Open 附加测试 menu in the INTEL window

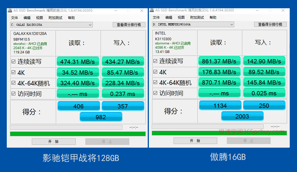click(197, 17)
